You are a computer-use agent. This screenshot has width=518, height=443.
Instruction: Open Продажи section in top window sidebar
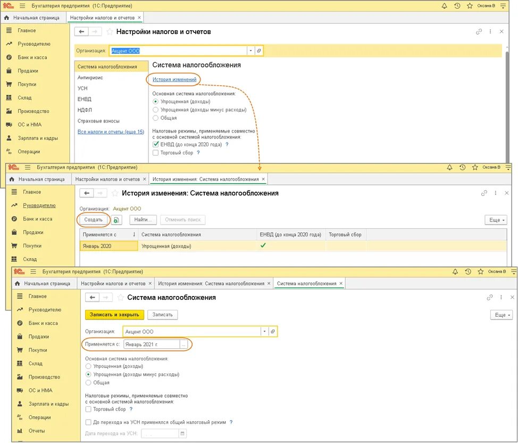(28, 70)
